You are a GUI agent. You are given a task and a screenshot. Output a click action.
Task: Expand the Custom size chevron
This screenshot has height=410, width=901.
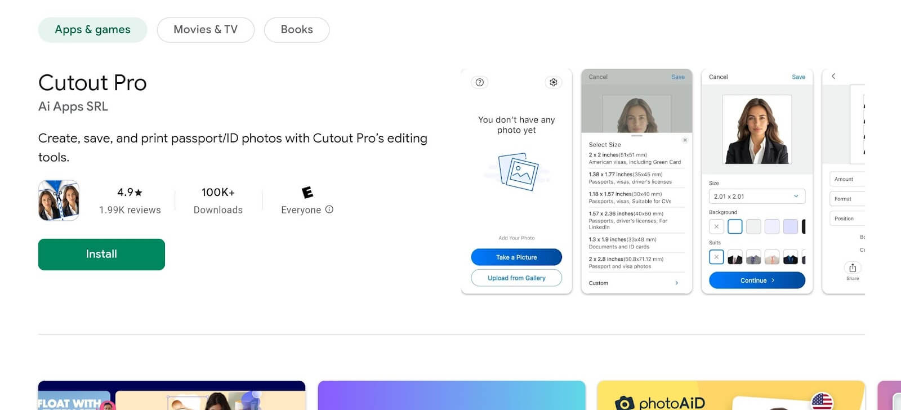[677, 283]
